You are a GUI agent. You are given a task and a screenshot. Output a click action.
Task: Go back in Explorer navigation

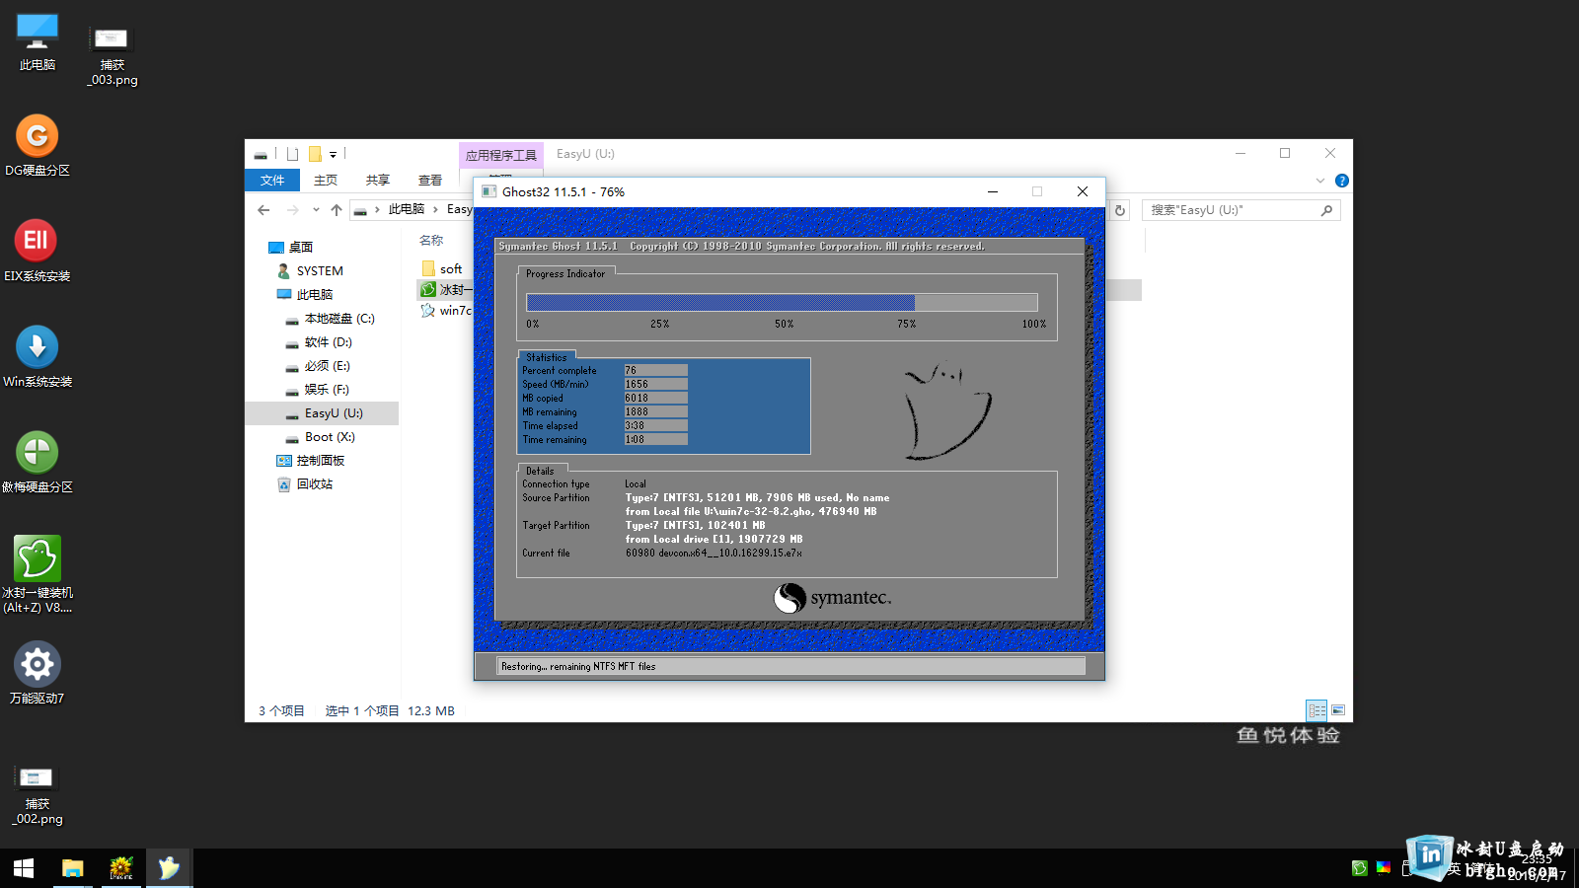tap(263, 210)
